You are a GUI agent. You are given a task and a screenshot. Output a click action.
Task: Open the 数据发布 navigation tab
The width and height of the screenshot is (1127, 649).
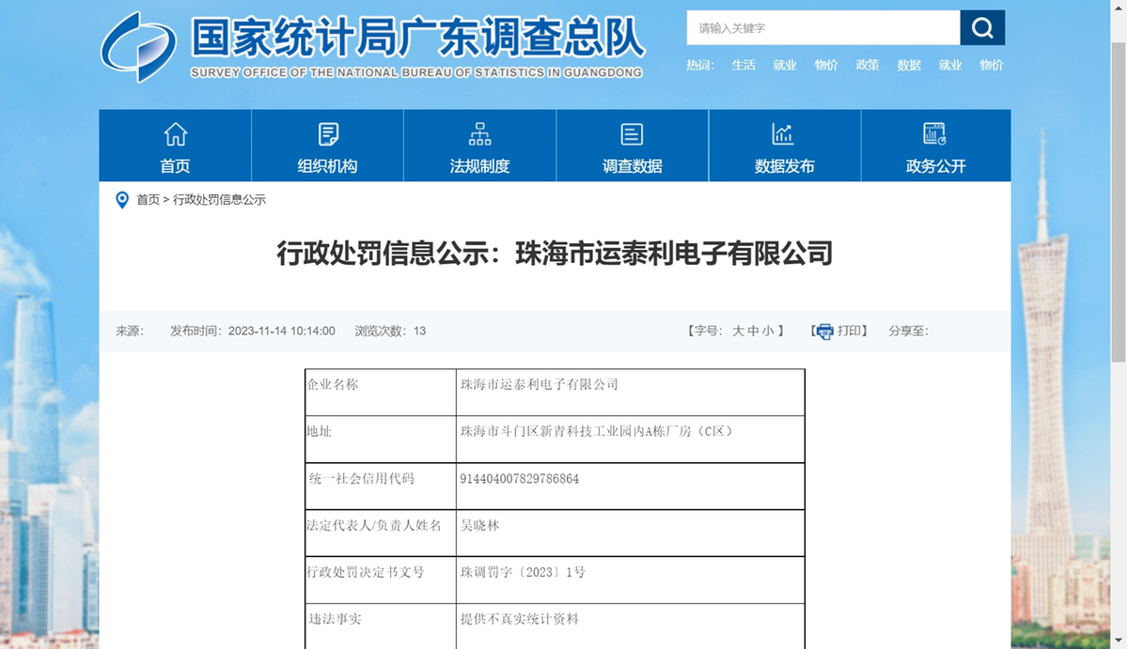pyautogui.click(x=785, y=146)
